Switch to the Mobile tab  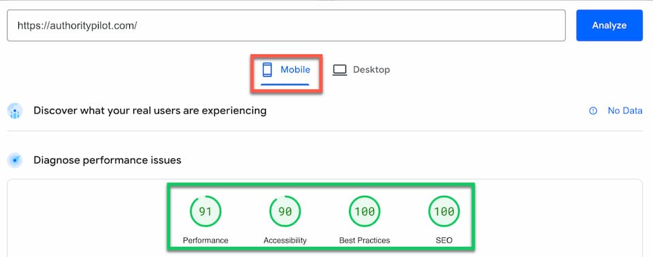pos(286,71)
